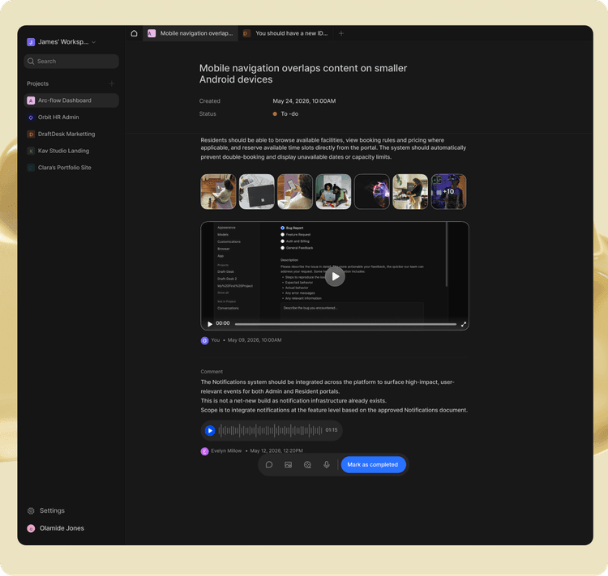608x576 pixels.
Task: Open the +10 more images thumbnail
Action: 448,191
